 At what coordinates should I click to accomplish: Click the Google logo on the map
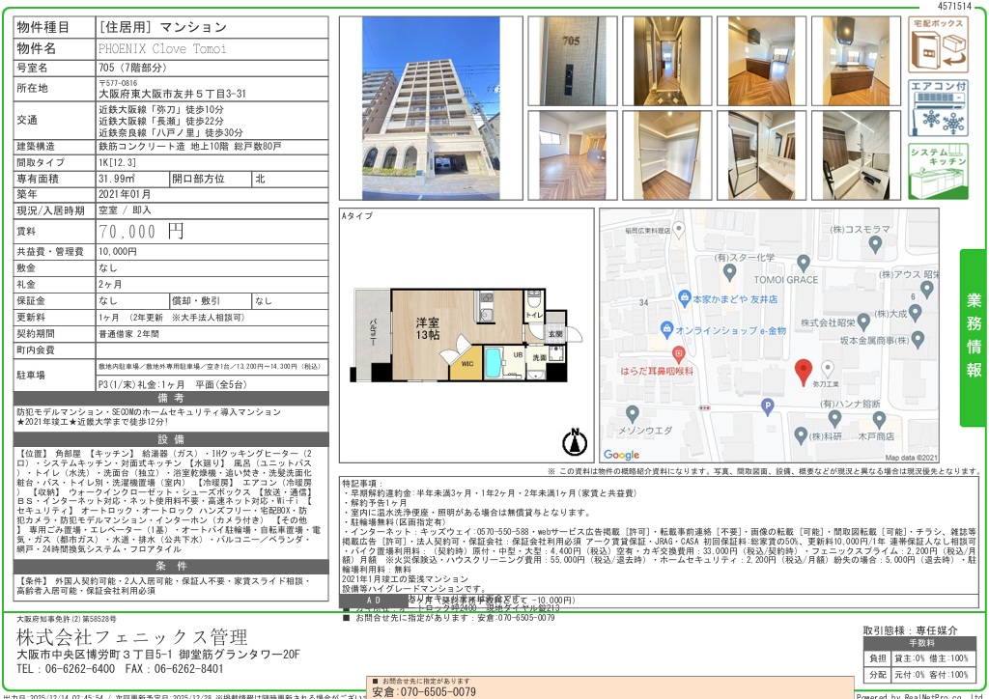pyautogui.click(x=622, y=455)
